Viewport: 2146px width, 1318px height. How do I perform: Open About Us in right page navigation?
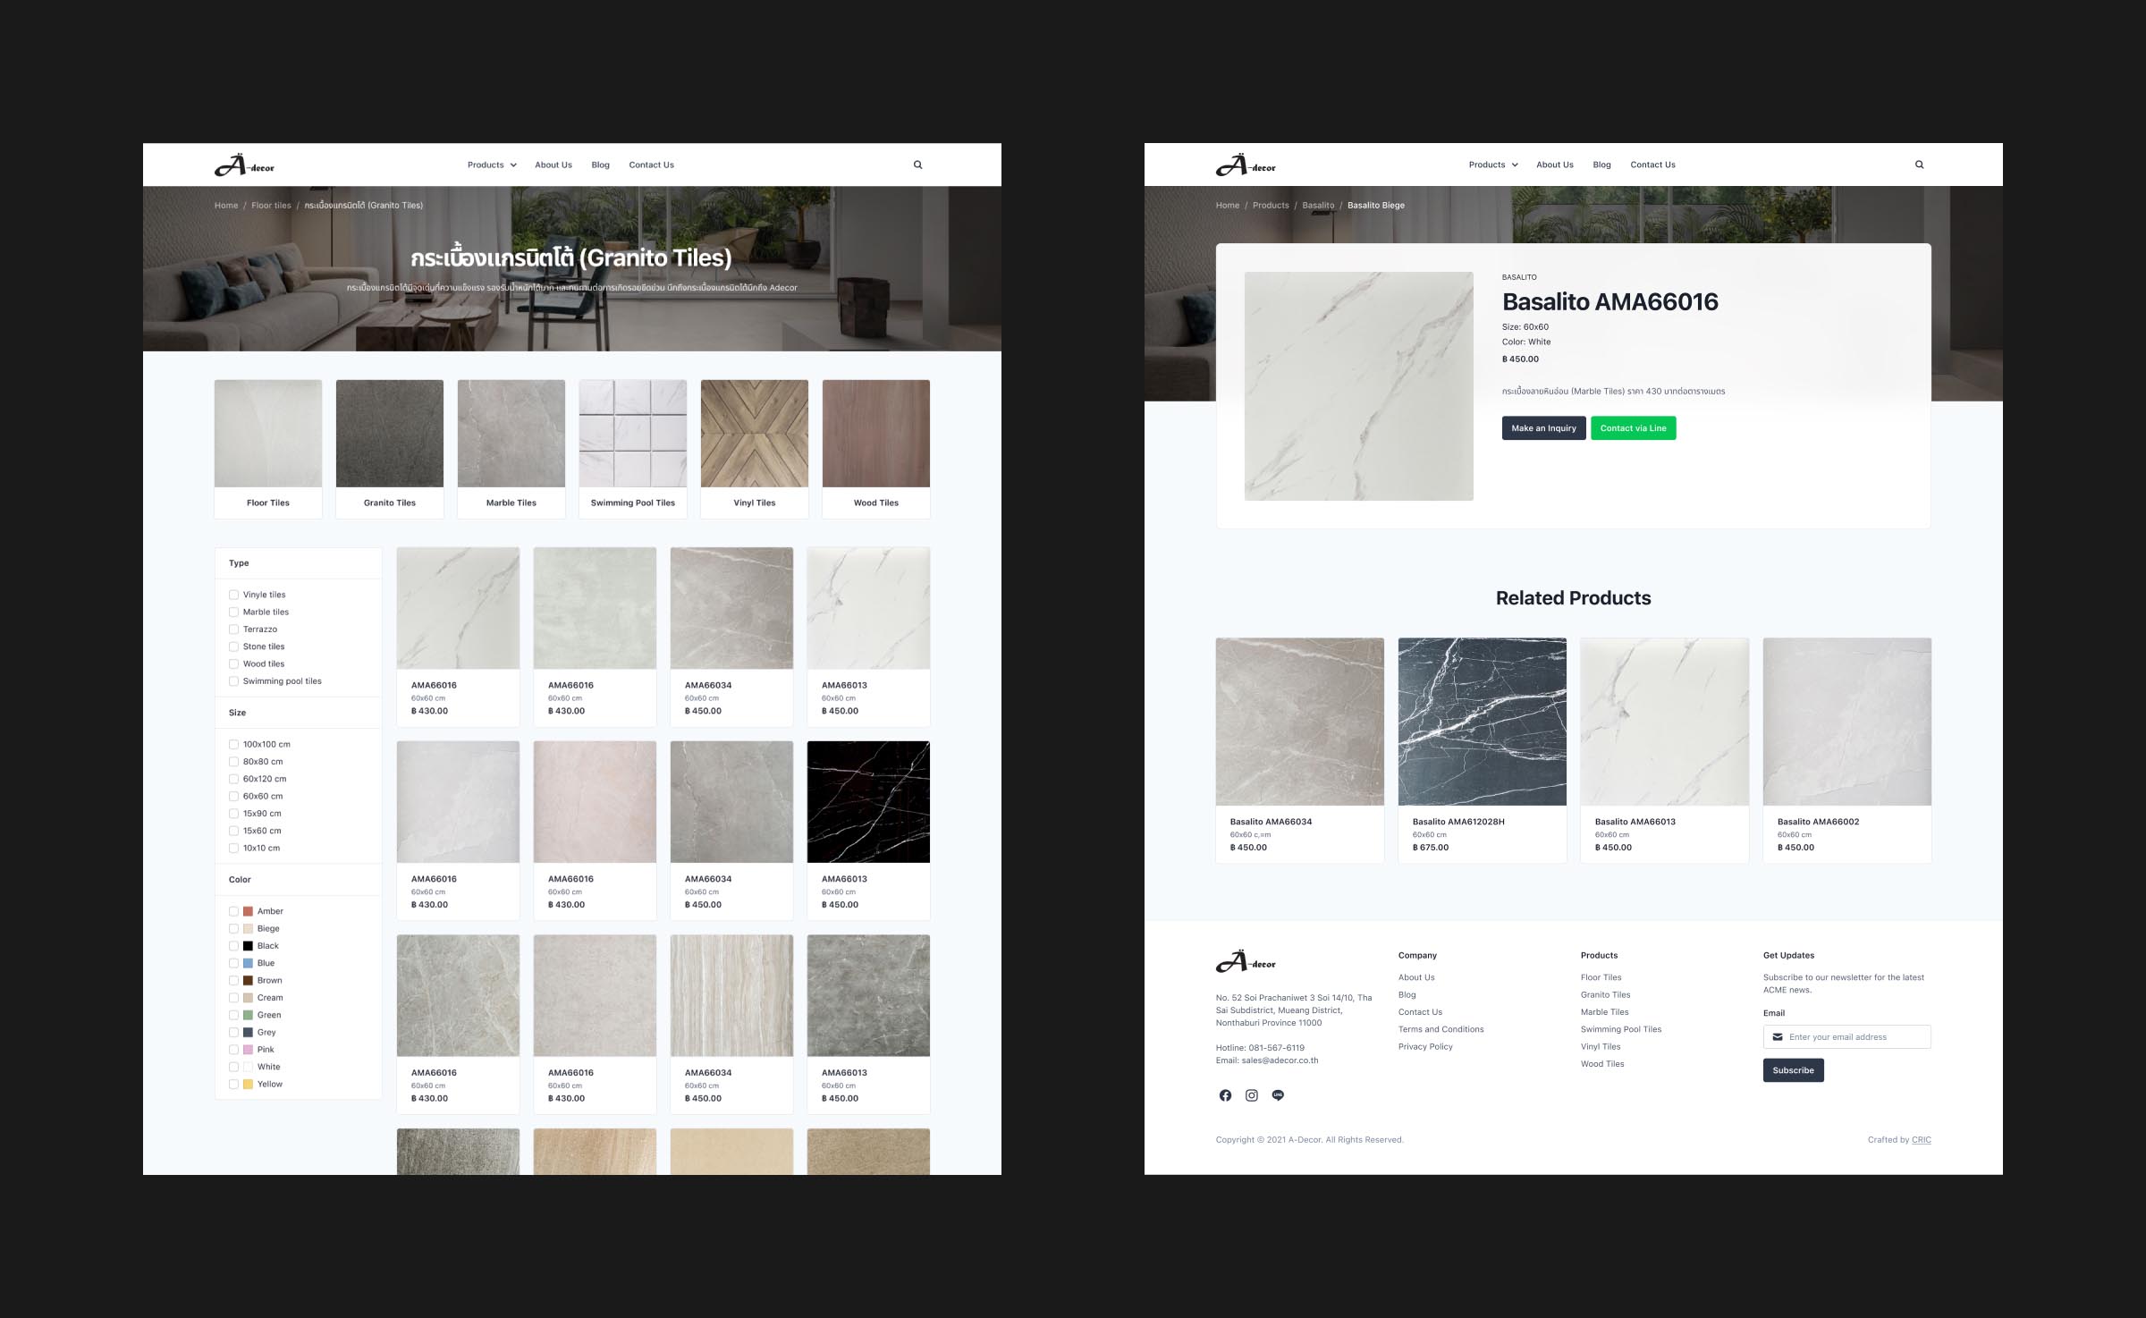point(1554,165)
